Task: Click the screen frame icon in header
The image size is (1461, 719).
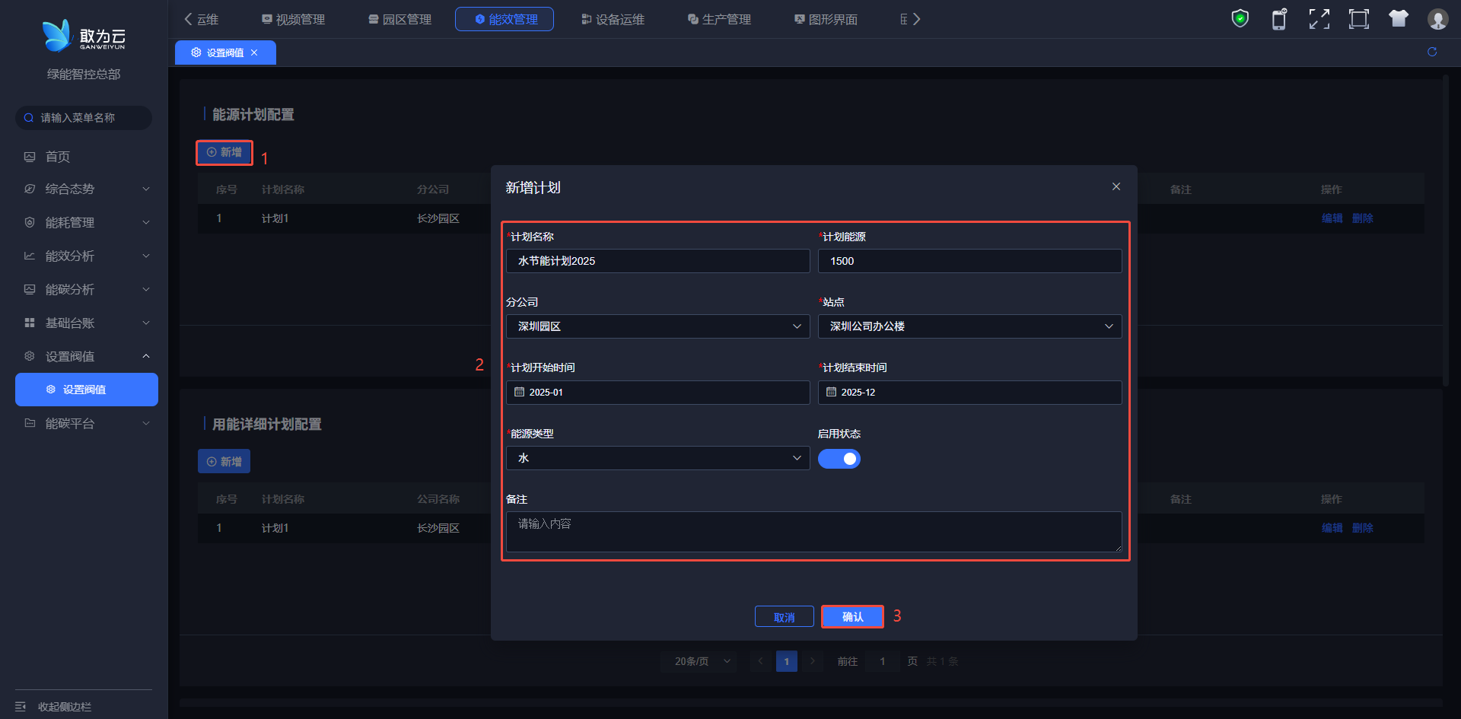Action: [1359, 19]
